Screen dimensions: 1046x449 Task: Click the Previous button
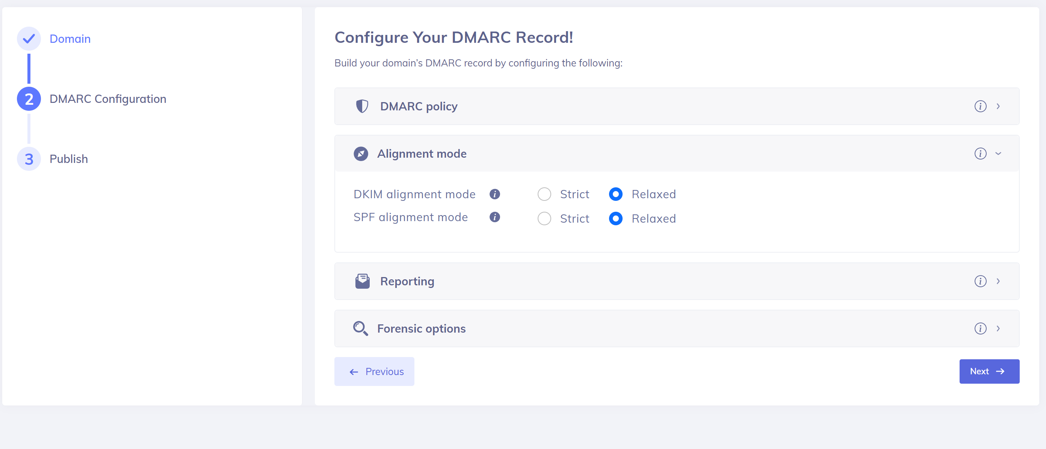pos(374,372)
